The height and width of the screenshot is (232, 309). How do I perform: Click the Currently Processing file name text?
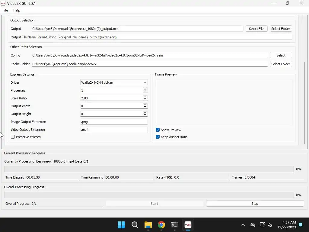click(x=47, y=161)
